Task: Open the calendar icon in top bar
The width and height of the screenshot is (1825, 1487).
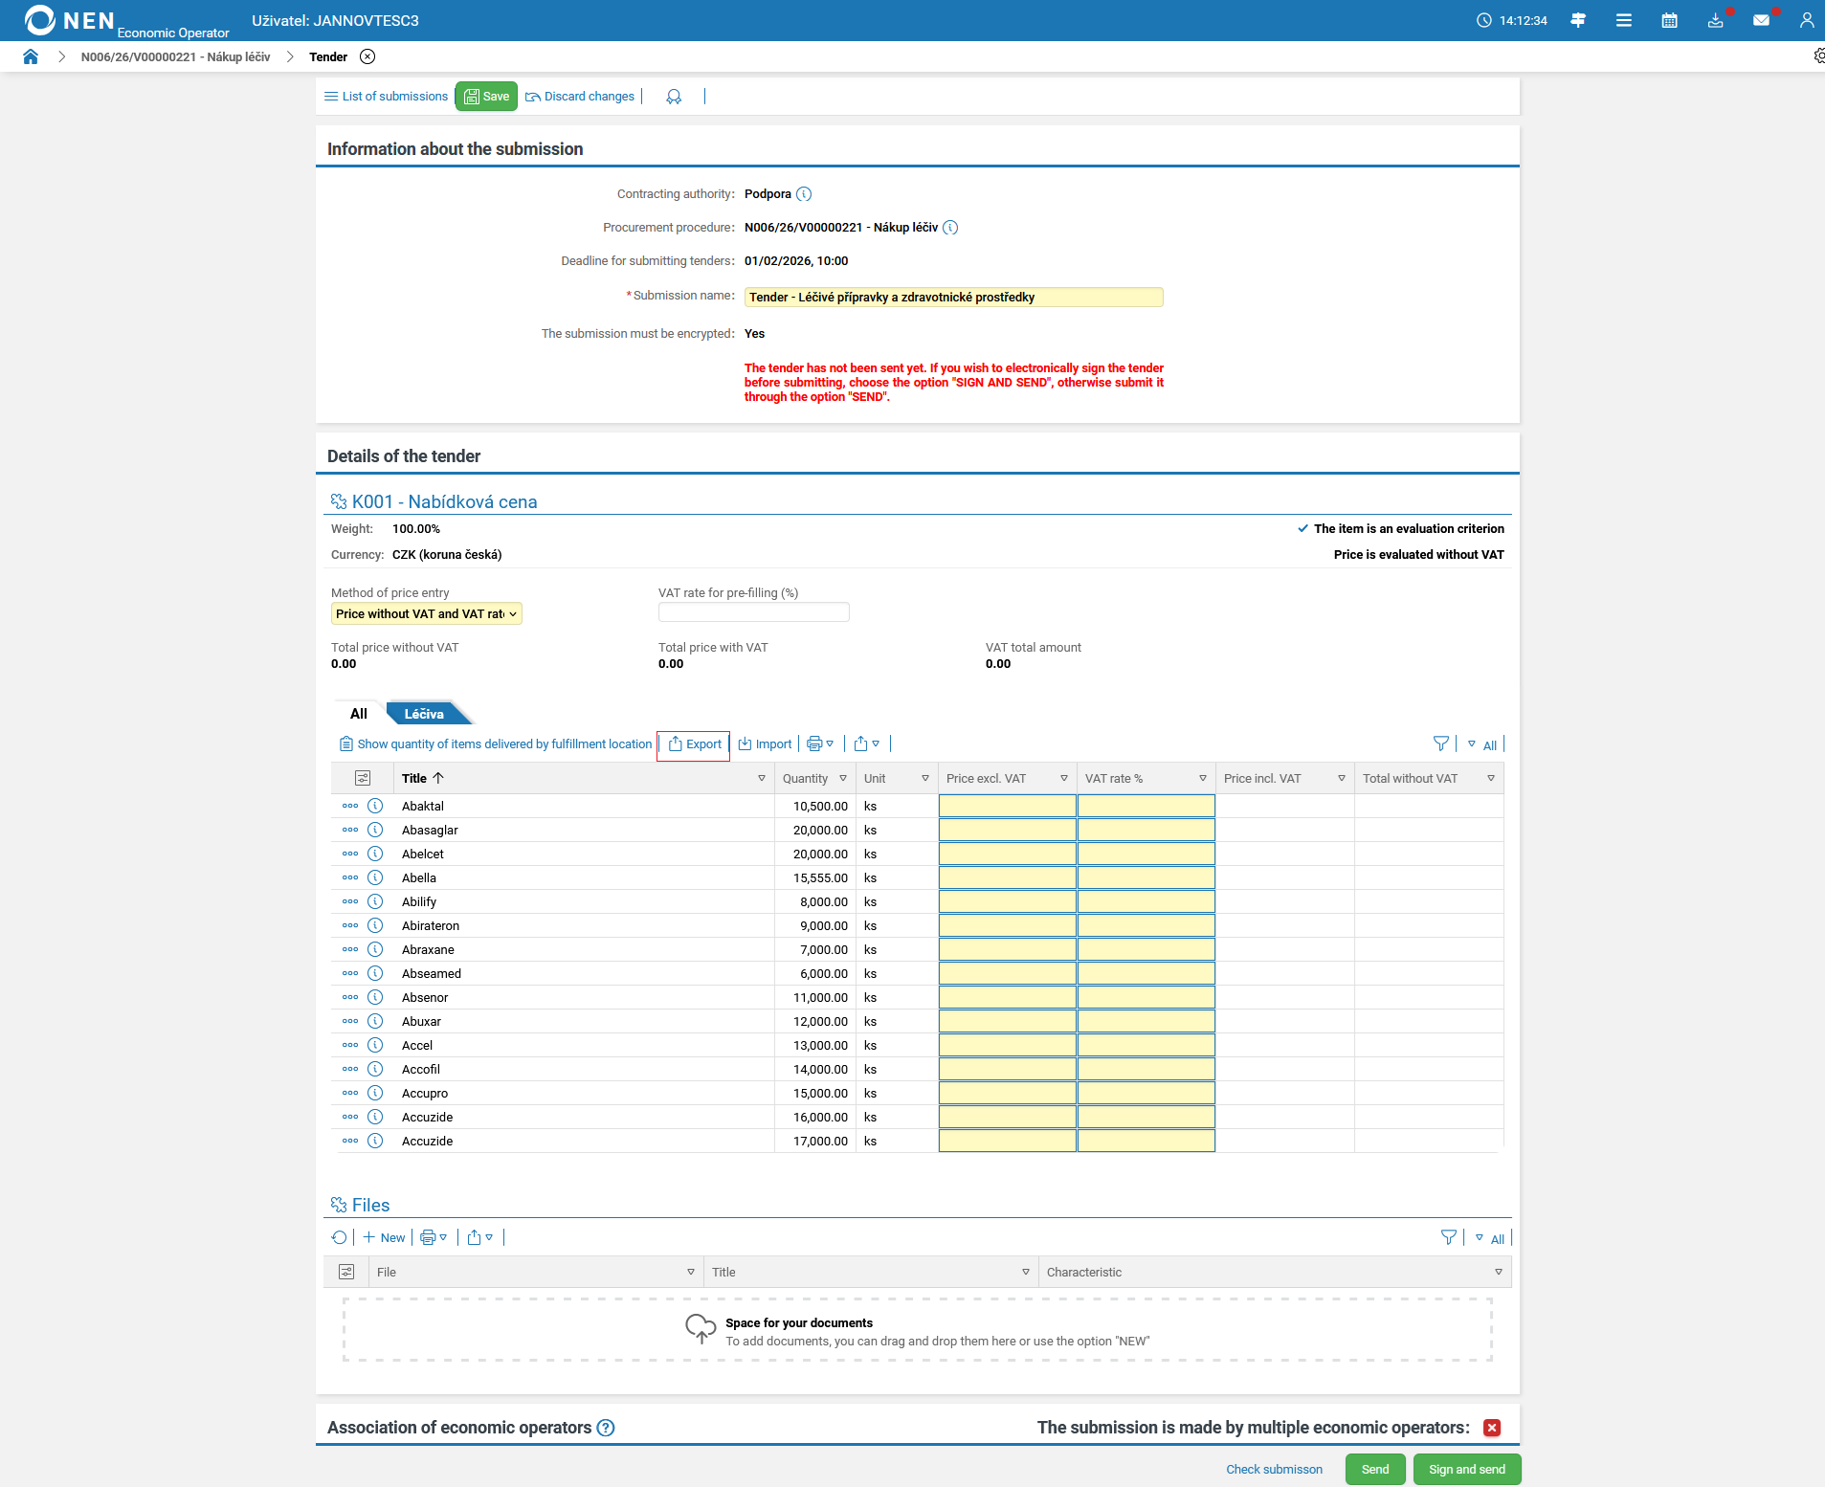Action: 1669,20
